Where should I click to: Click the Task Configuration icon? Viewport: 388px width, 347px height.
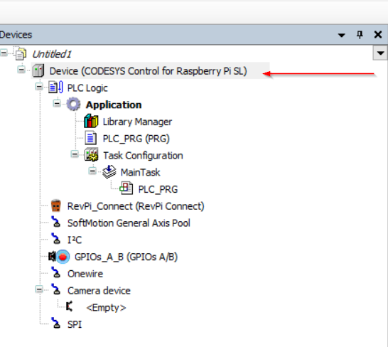coord(91,155)
